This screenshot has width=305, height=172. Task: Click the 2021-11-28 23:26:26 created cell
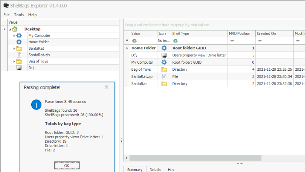[x=274, y=69]
